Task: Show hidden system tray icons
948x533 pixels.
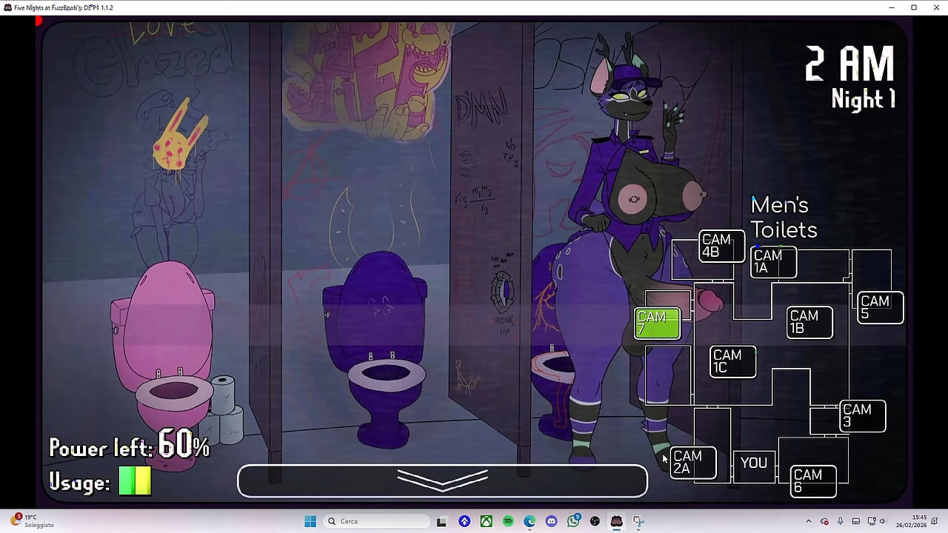Action: click(809, 521)
